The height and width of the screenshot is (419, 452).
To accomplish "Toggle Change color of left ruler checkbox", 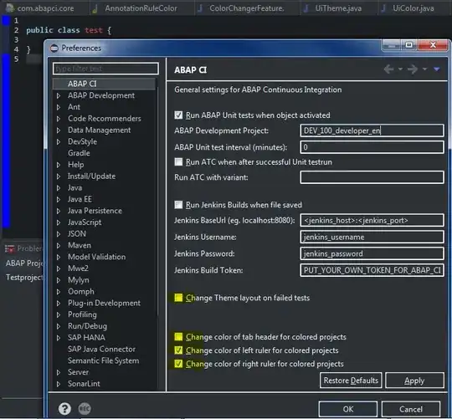I will (178, 350).
